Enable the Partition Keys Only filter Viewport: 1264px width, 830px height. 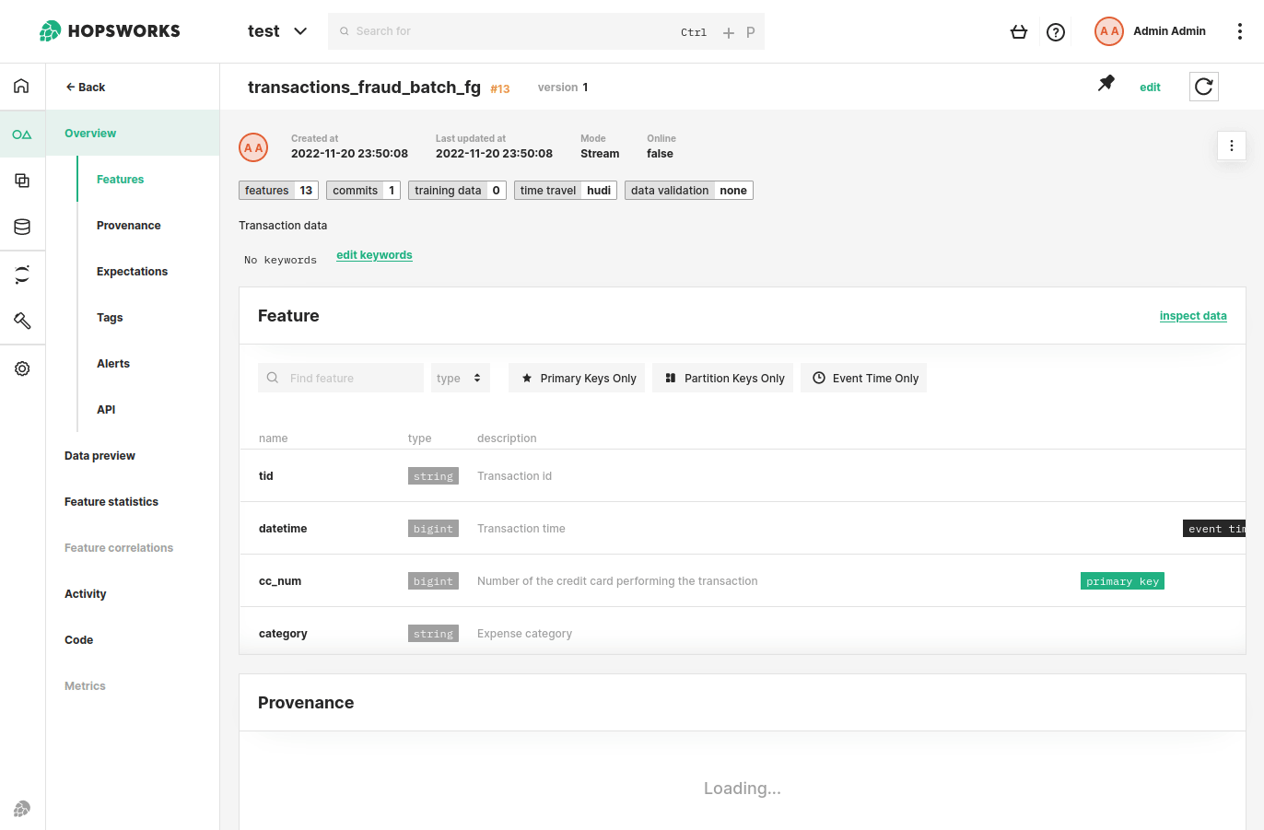click(722, 378)
